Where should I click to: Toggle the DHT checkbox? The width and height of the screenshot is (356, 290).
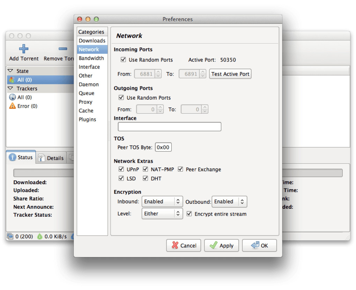(146, 178)
